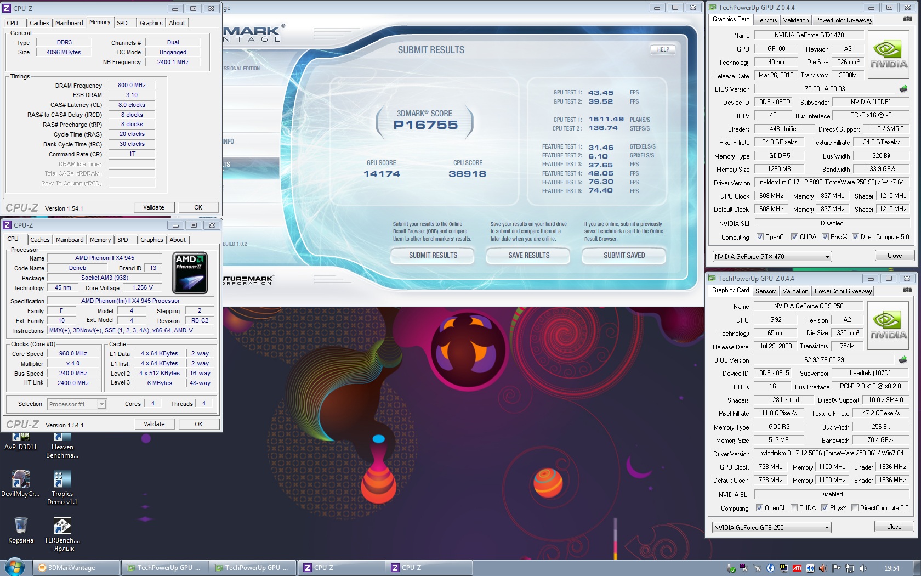This screenshot has height=576, width=921.
Task: Click the blue speaker sound tray icon
Action: click(810, 568)
